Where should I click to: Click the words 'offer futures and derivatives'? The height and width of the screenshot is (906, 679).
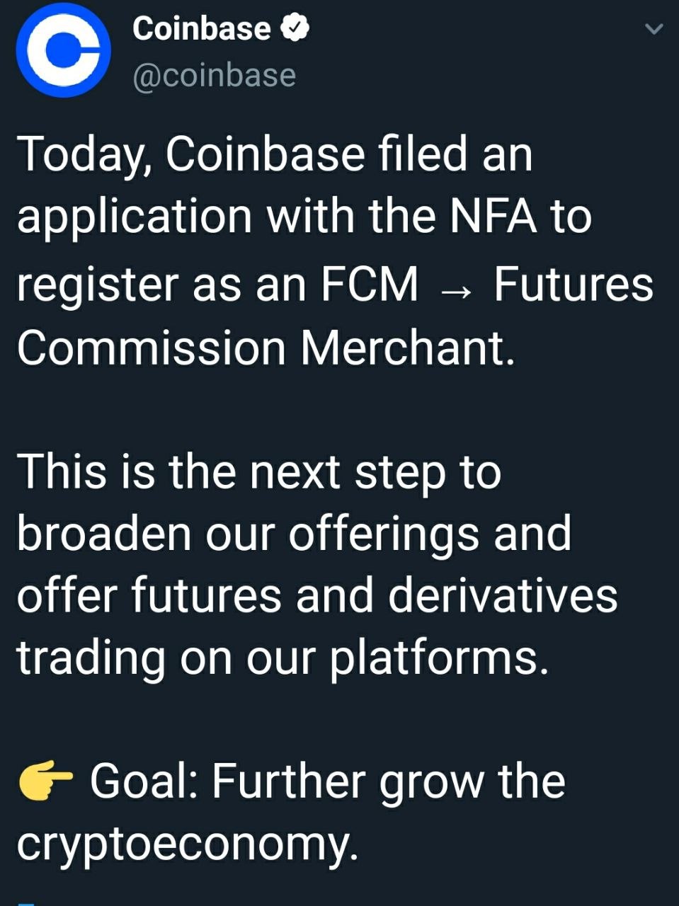pos(317,595)
